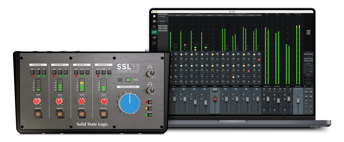The image size is (344, 142).
Task: Show AUX MASTERS in the View section
Action: point(308,61)
